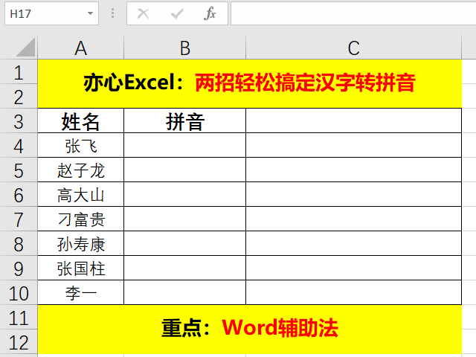This screenshot has width=476, height=357.
Task: Select row 10 header
Action: pos(19,293)
